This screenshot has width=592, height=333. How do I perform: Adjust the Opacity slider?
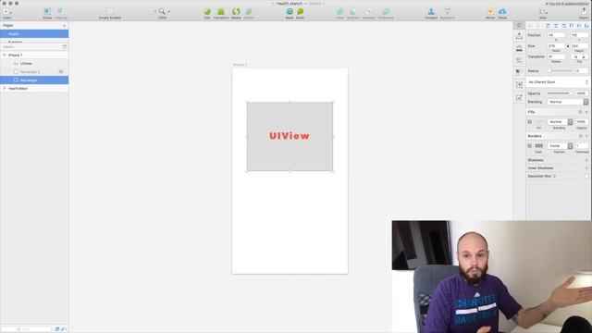(x=561, y=93)
